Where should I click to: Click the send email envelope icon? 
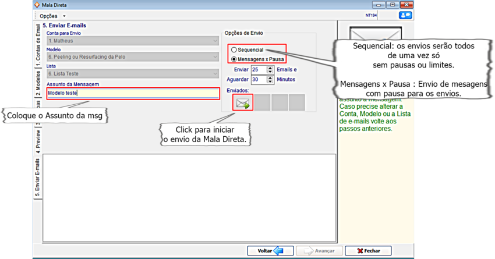click(x=242, y=103)
